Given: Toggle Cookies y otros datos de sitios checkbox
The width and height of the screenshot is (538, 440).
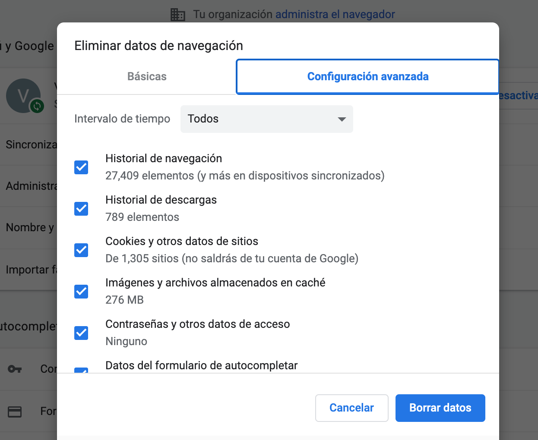Looking at the screenshot, I should tap(81, 250).
